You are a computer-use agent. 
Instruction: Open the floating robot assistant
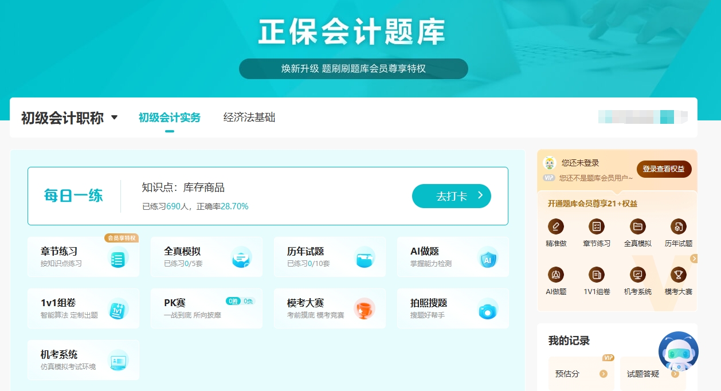(x=678, y=352)
